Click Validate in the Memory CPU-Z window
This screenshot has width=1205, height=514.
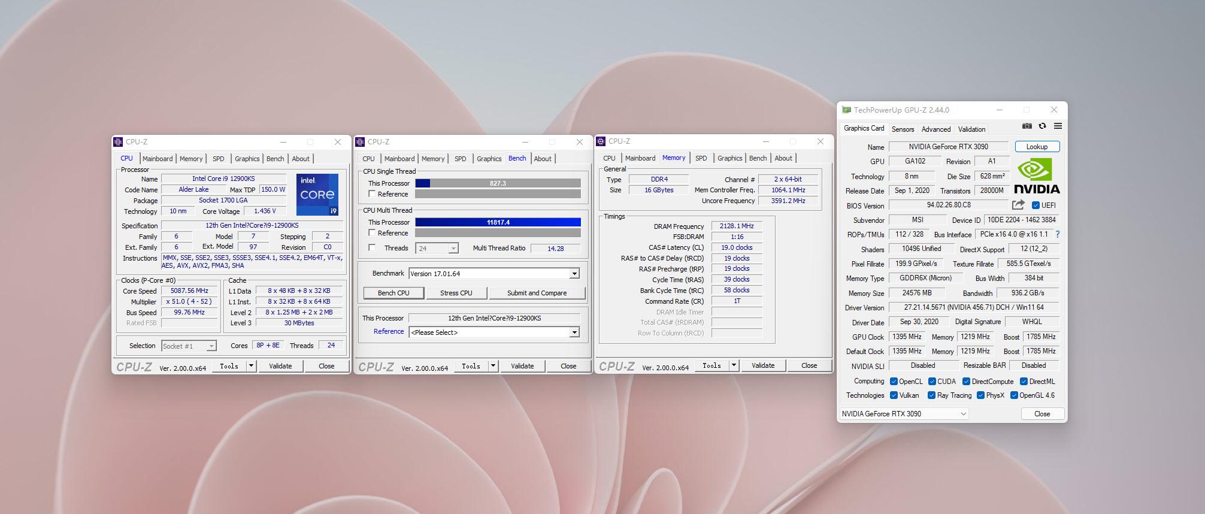click(x=763, y=365)
